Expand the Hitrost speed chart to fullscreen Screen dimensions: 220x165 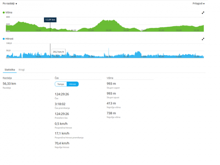tap(203, 38)
